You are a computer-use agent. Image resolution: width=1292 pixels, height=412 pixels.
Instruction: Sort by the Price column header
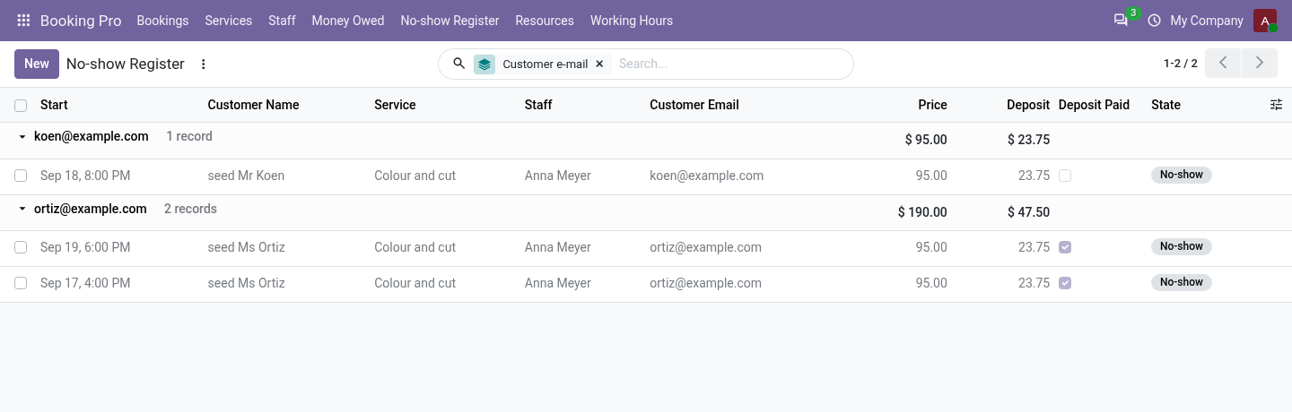932,105
